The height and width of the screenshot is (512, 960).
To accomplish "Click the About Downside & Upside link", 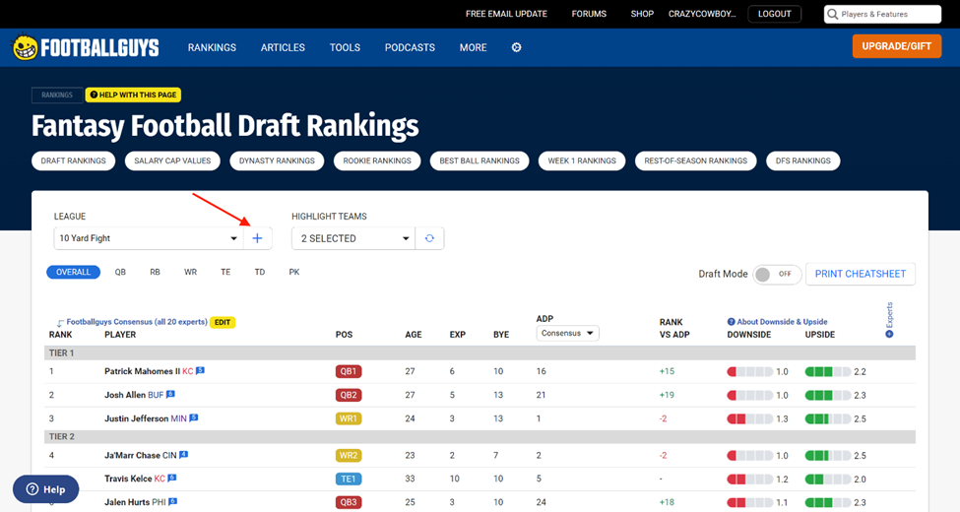I will (782, 322).
